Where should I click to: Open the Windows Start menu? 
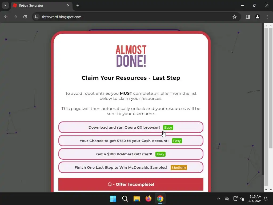click(113, 199)
